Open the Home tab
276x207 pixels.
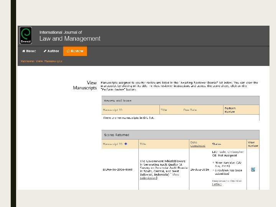click(x=29, y=51)
